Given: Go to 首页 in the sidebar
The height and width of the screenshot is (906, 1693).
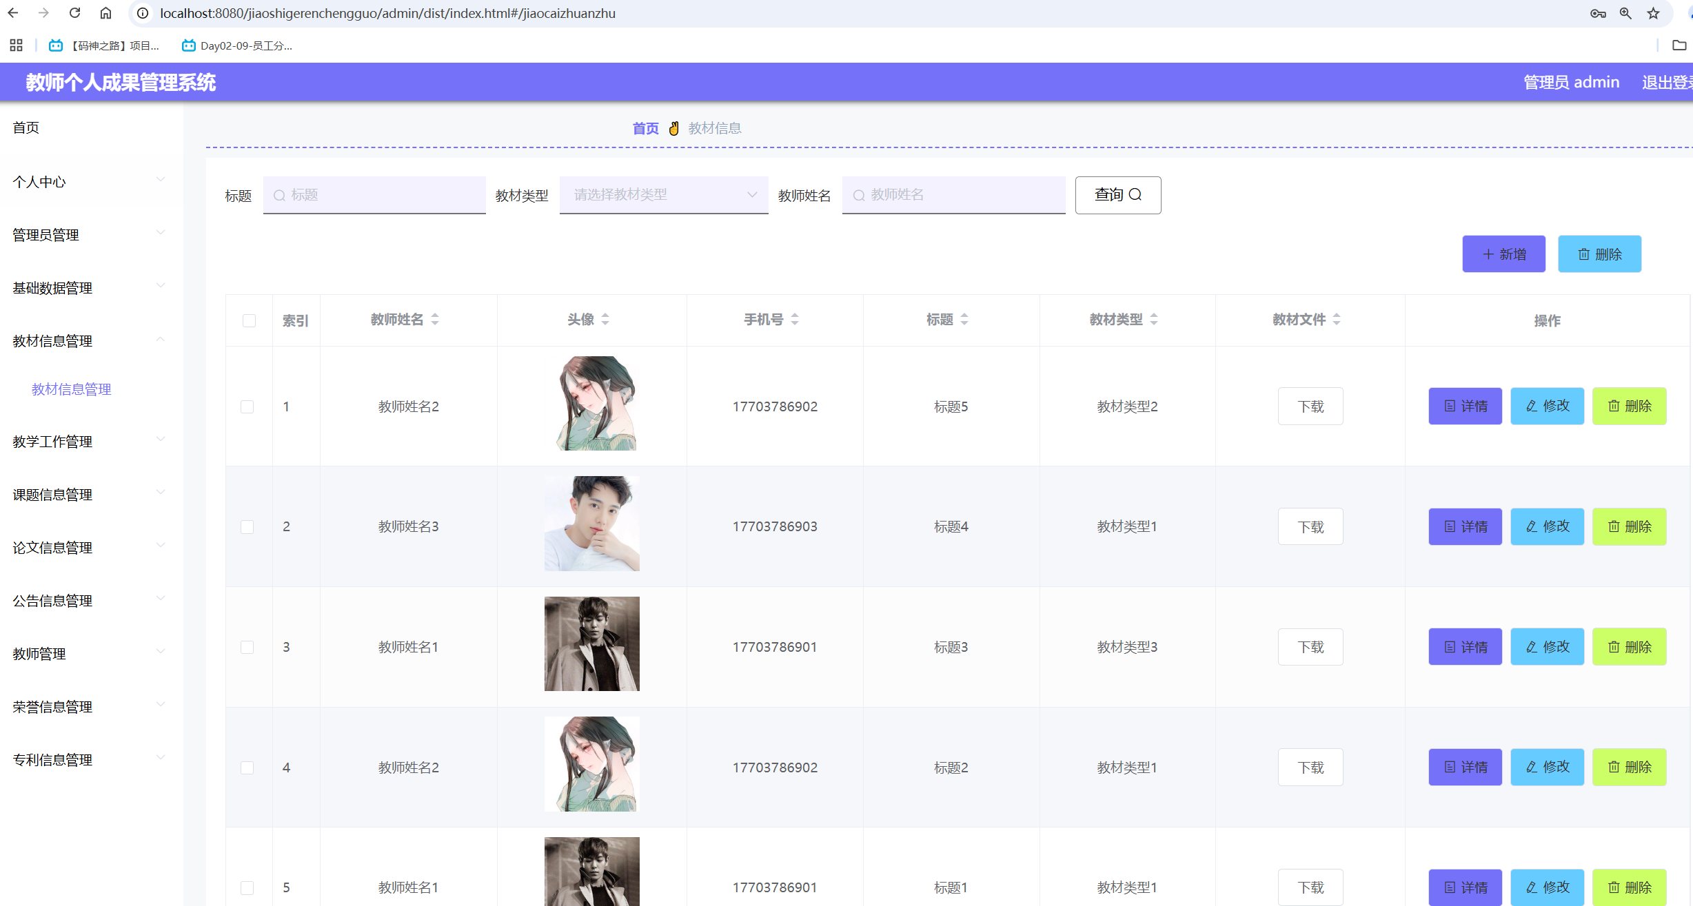Looking at the screenshot, I should (x=26, y=127).
